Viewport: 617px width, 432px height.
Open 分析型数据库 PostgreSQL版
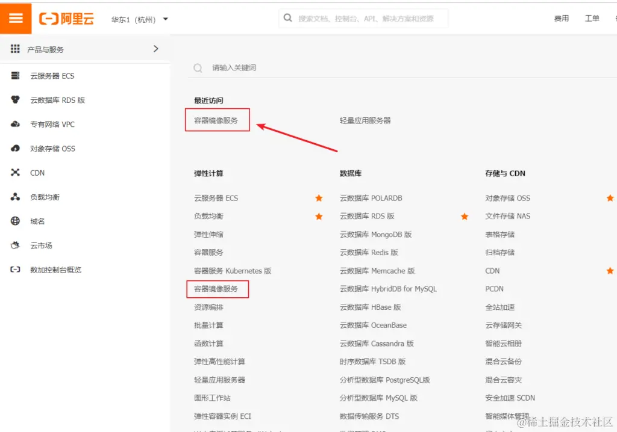click(385, 380)
